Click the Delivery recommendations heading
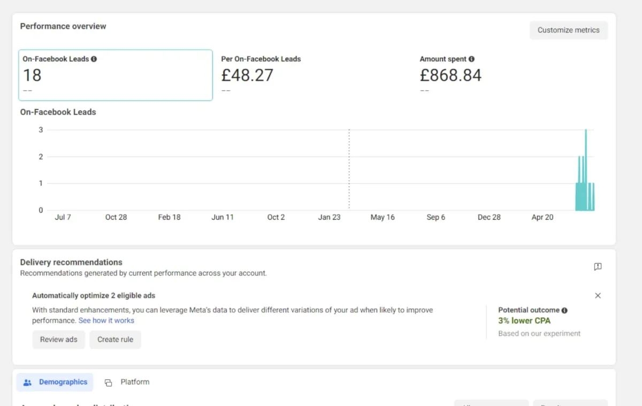The image size is (642, 406). click(71, 262)
